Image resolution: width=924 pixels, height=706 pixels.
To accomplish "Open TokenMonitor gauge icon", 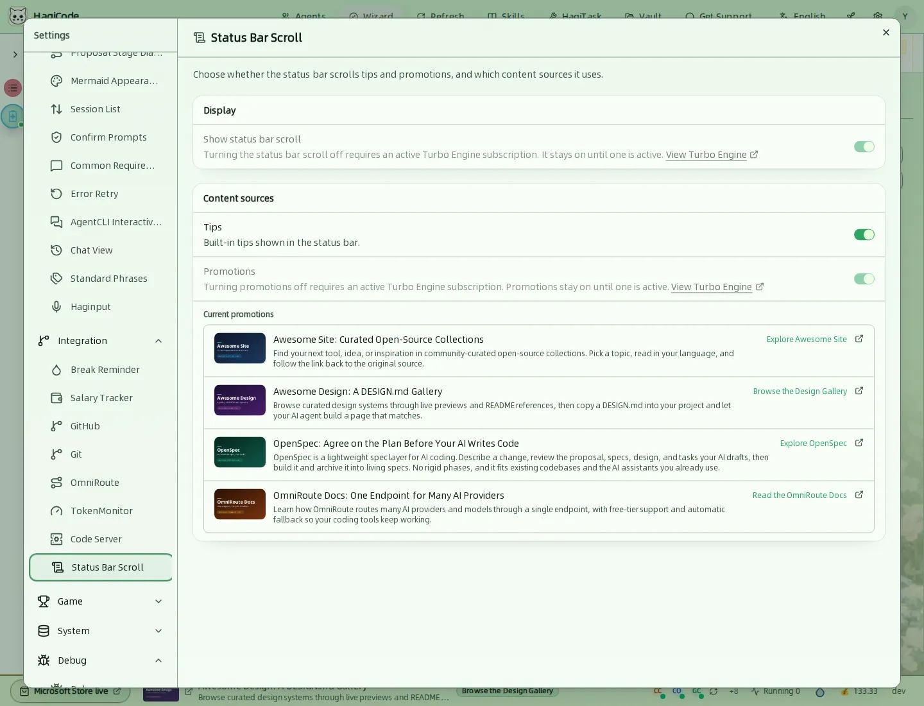I will [x=56, y=511].
